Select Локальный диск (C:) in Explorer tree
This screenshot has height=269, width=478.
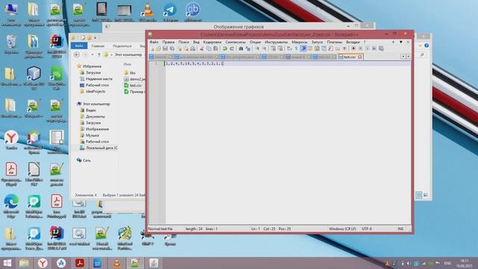tap(99, 148)
